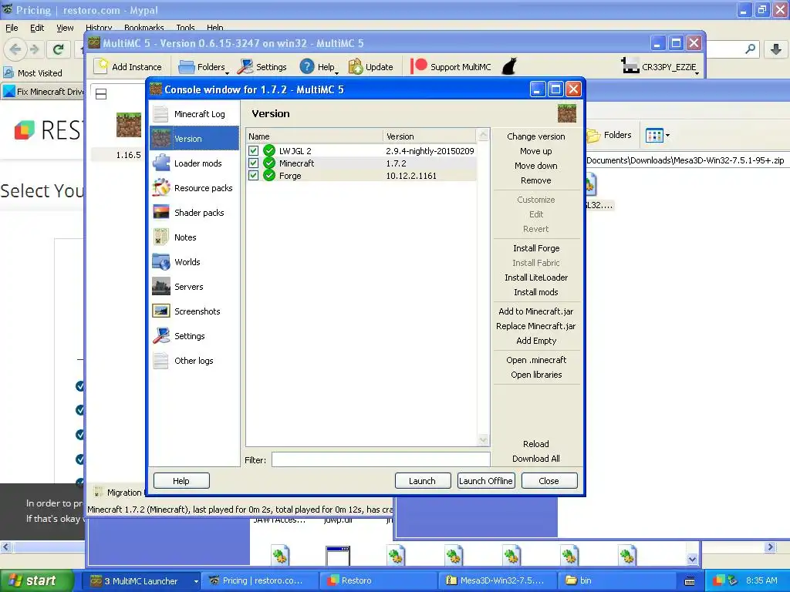Image resolution: width=790 pixels, height=592 pixels.
Task: Open Loader mods puzzle icon
Action: click(161, 163)
